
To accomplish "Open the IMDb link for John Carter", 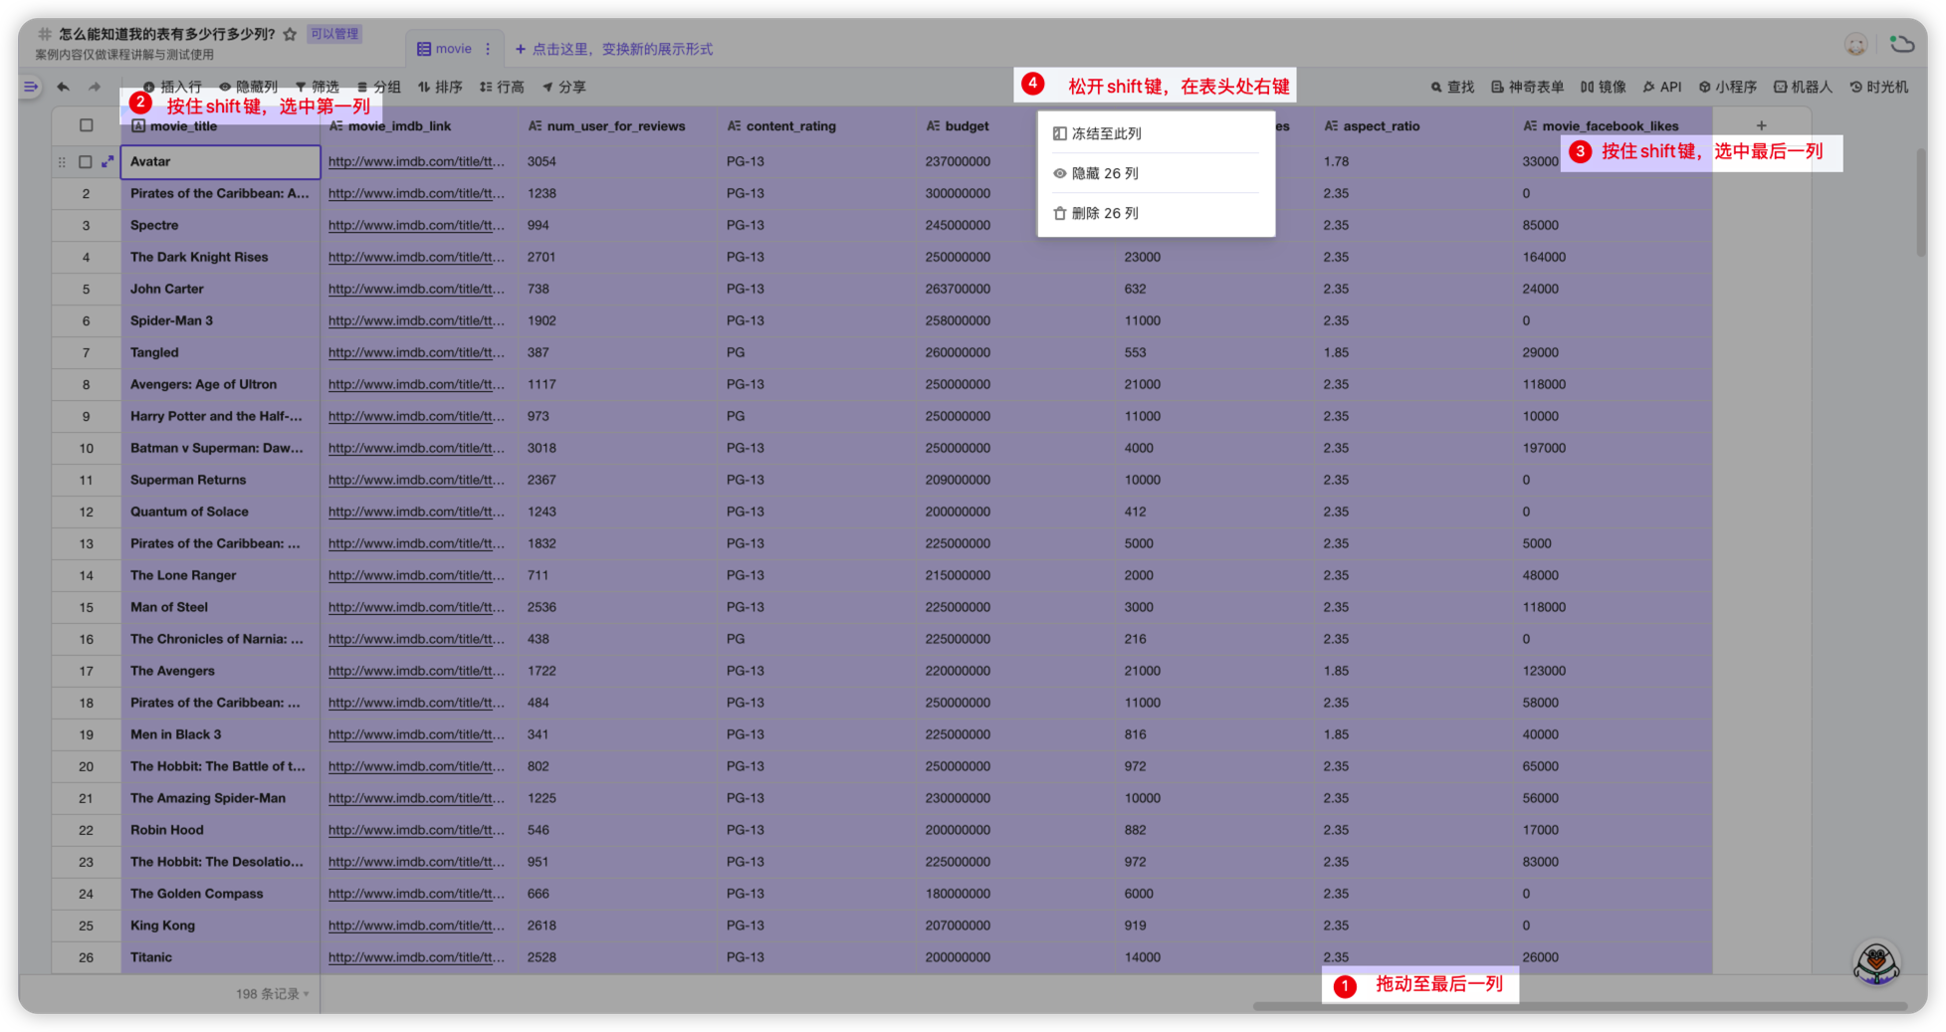I will (x=416, y=289).
